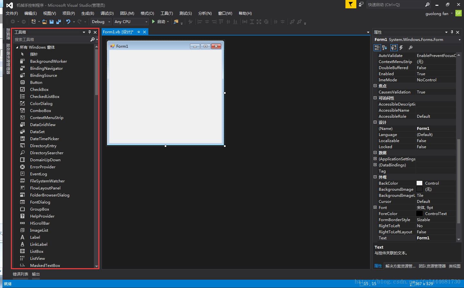464x288 pixels.
Task: Open the 文件(F) menu
Action: (12, 13)
